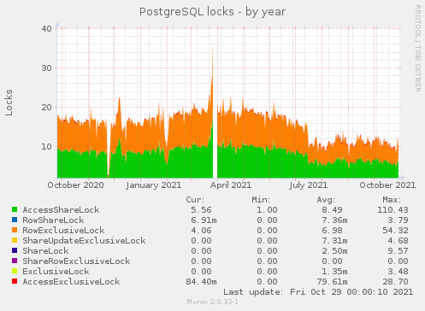425x311 pixels.
Task: Click RowShareLock max value 3.79
Action: pos(398,220)
